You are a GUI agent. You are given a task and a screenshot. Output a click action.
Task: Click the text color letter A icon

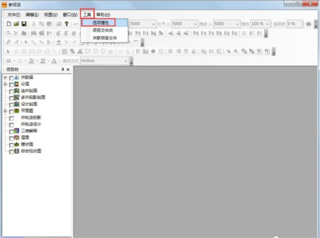tap(54, 61)
